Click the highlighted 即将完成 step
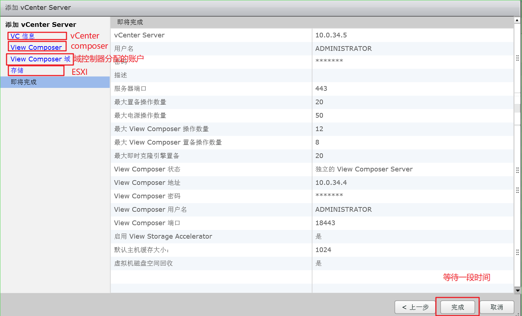 pos(23,82)
